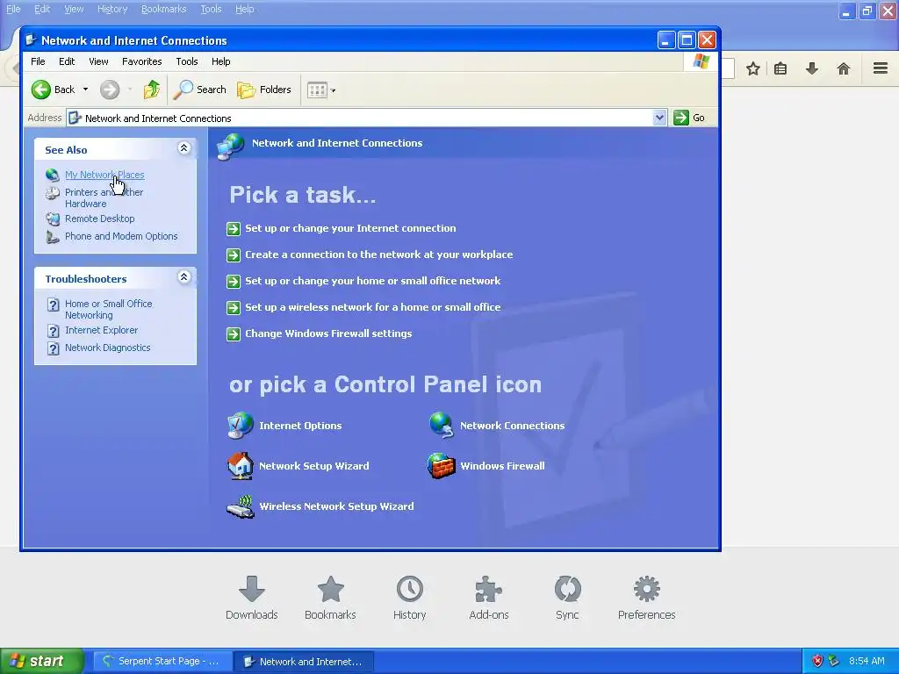Viewport: 899px width, 674px height.
Task: Open the browser hamburger menu icon
Action: [x=881, y=68]
